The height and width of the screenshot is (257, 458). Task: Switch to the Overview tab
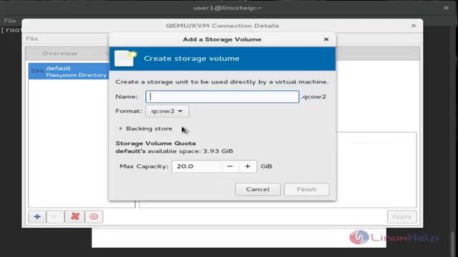point(59,54)
